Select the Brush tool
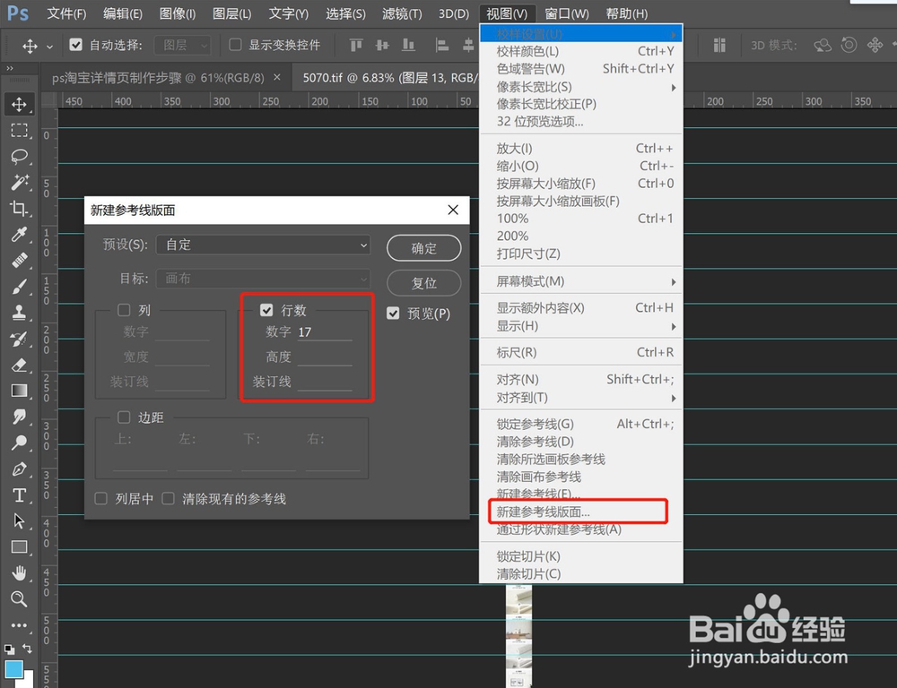 tap(20, 287)
